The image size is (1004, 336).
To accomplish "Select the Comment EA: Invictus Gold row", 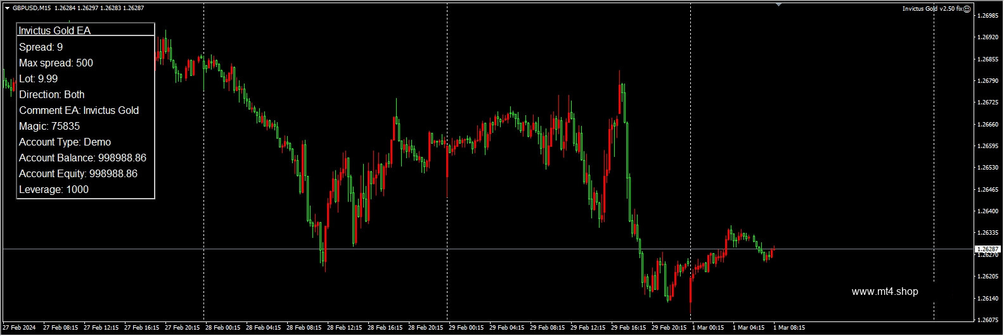I will click(x=79, y=110).
